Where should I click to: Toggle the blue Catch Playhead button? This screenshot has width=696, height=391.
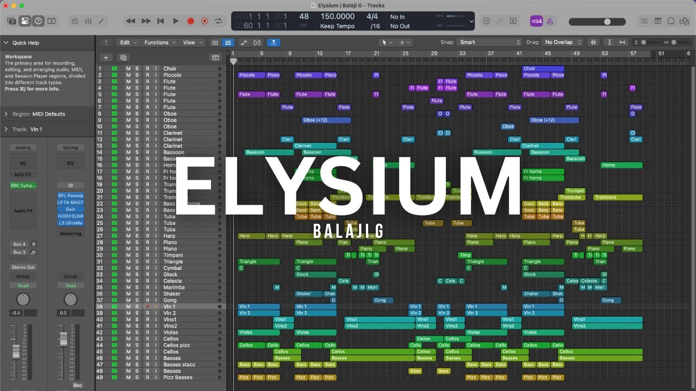click(x=274, y=42)
